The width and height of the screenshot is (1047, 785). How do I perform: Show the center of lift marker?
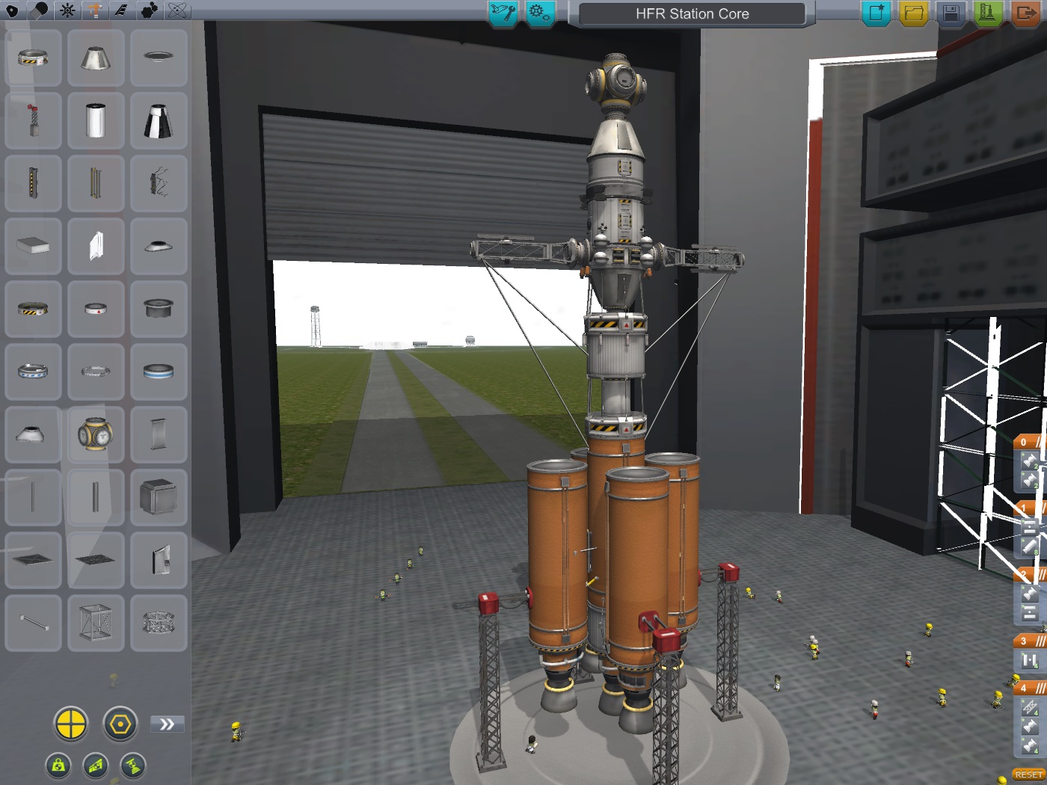(x=96, y=765)
